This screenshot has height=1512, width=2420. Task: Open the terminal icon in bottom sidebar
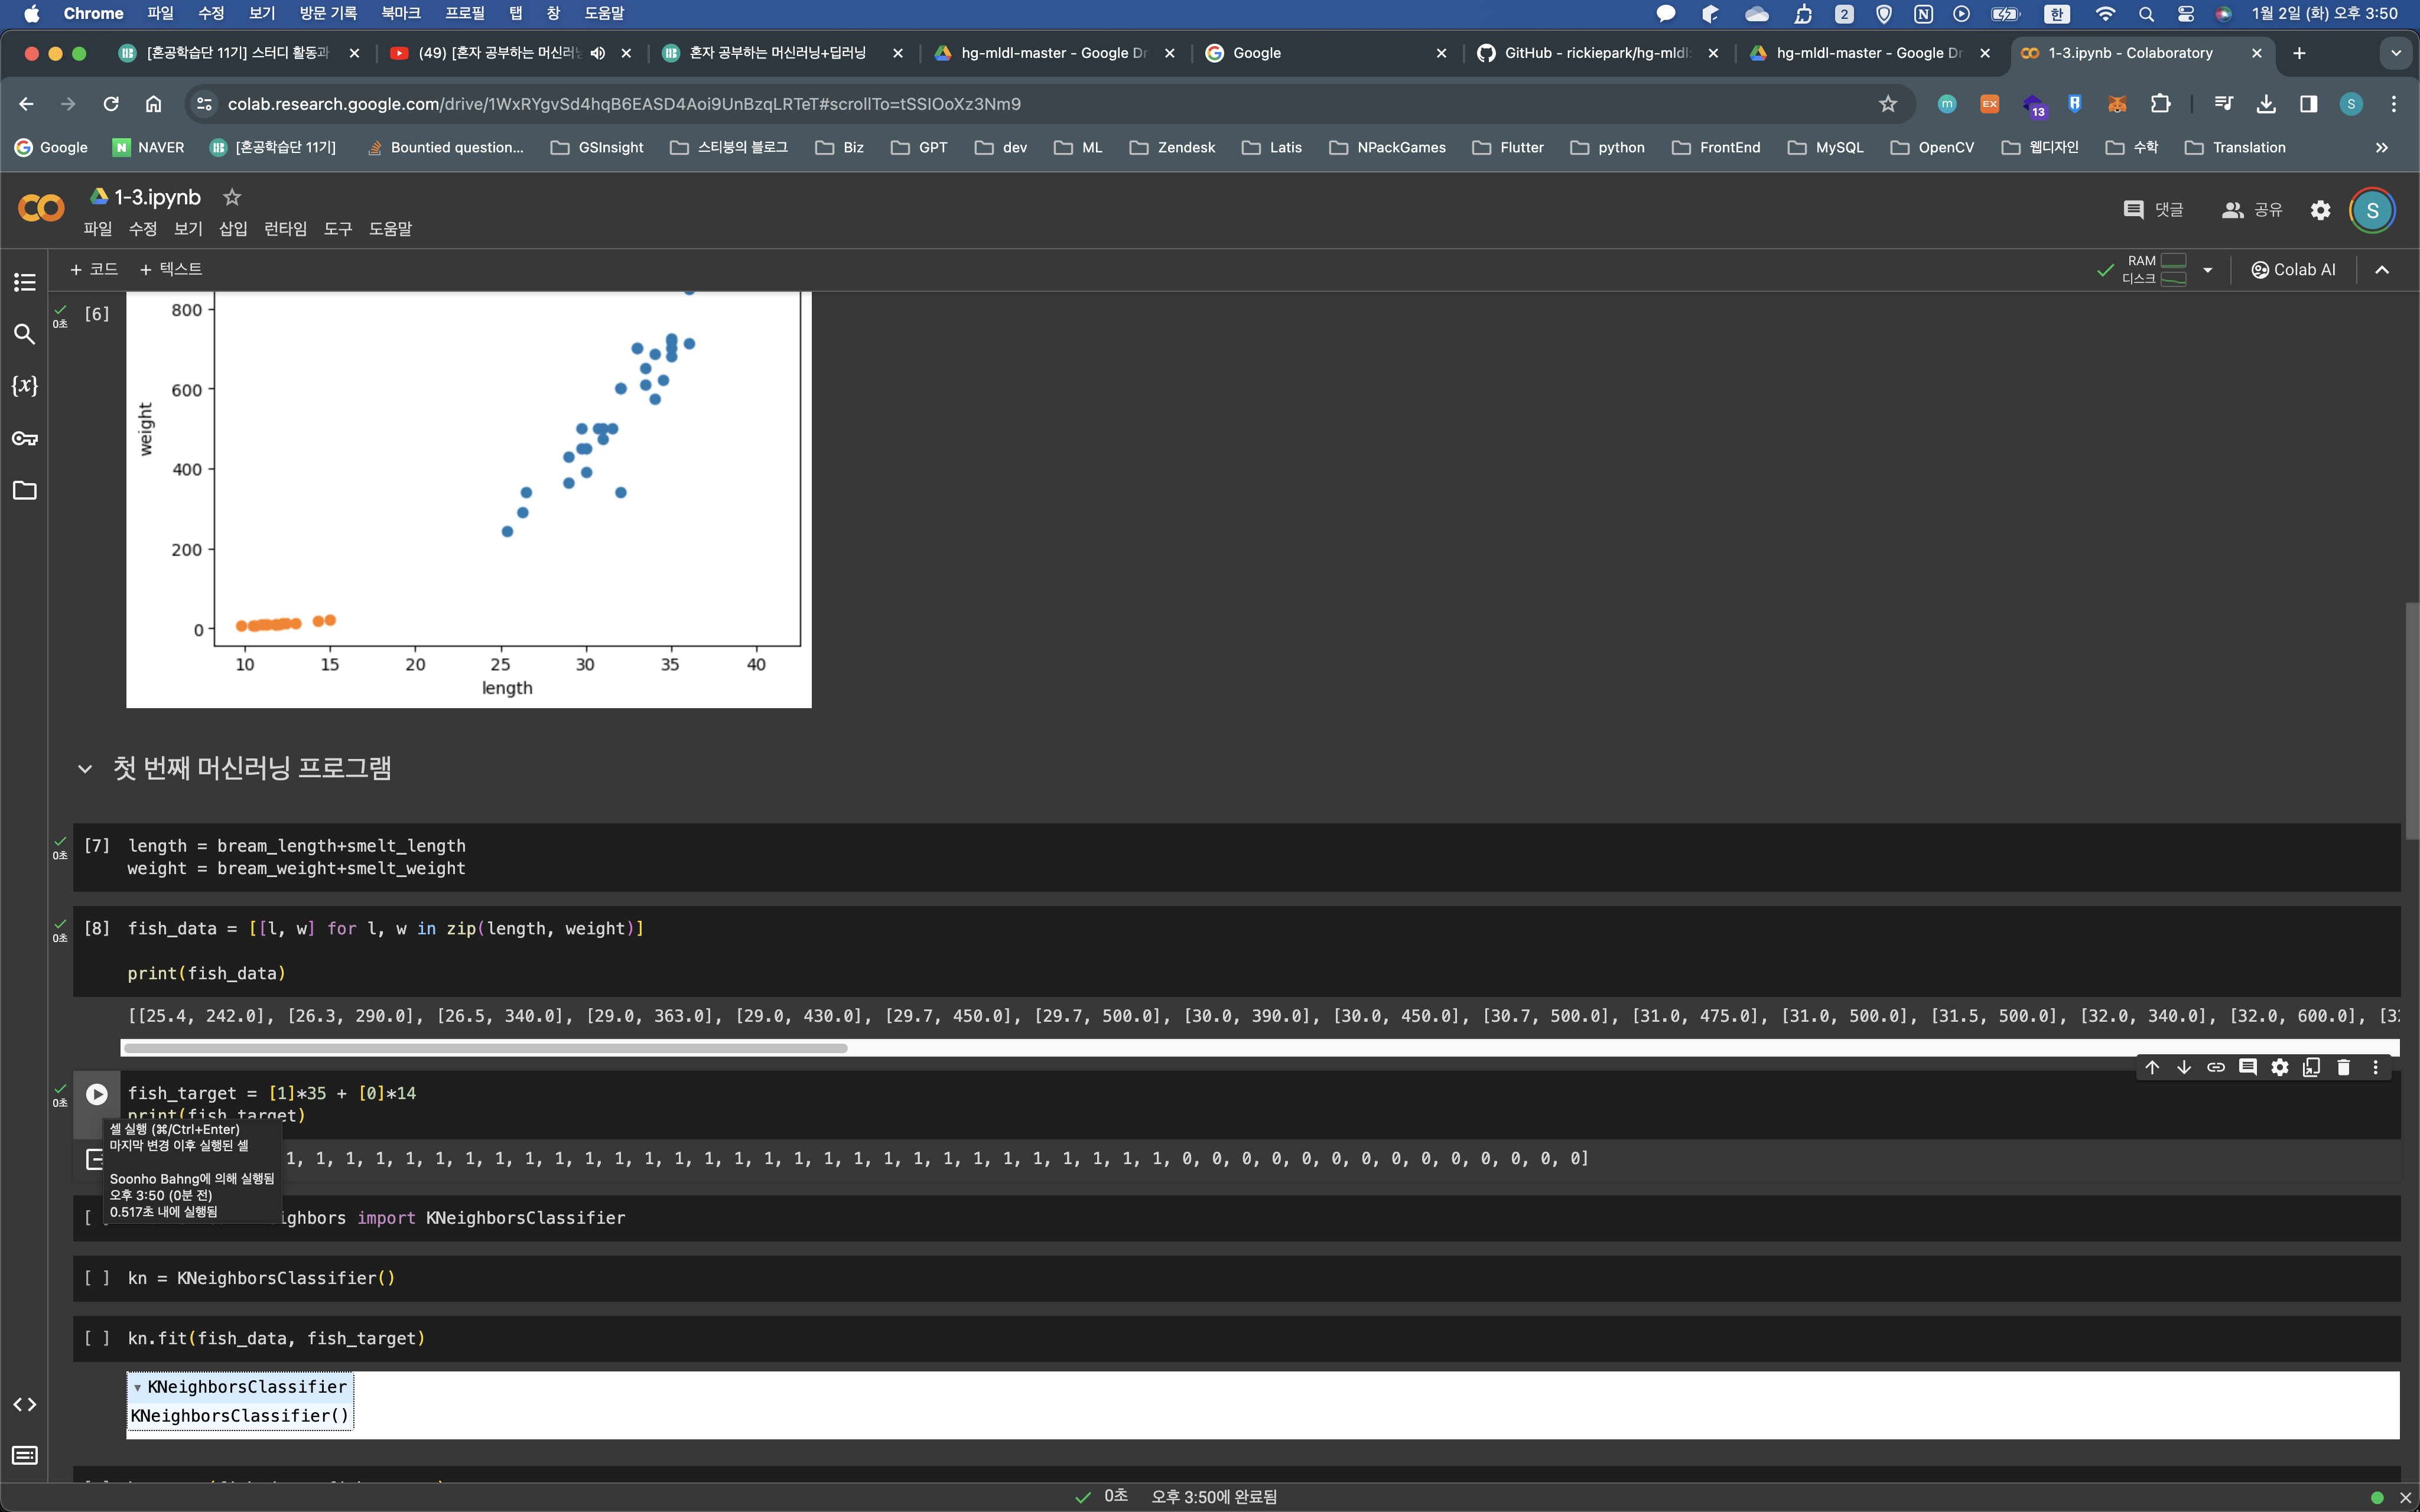(24, 1455)
